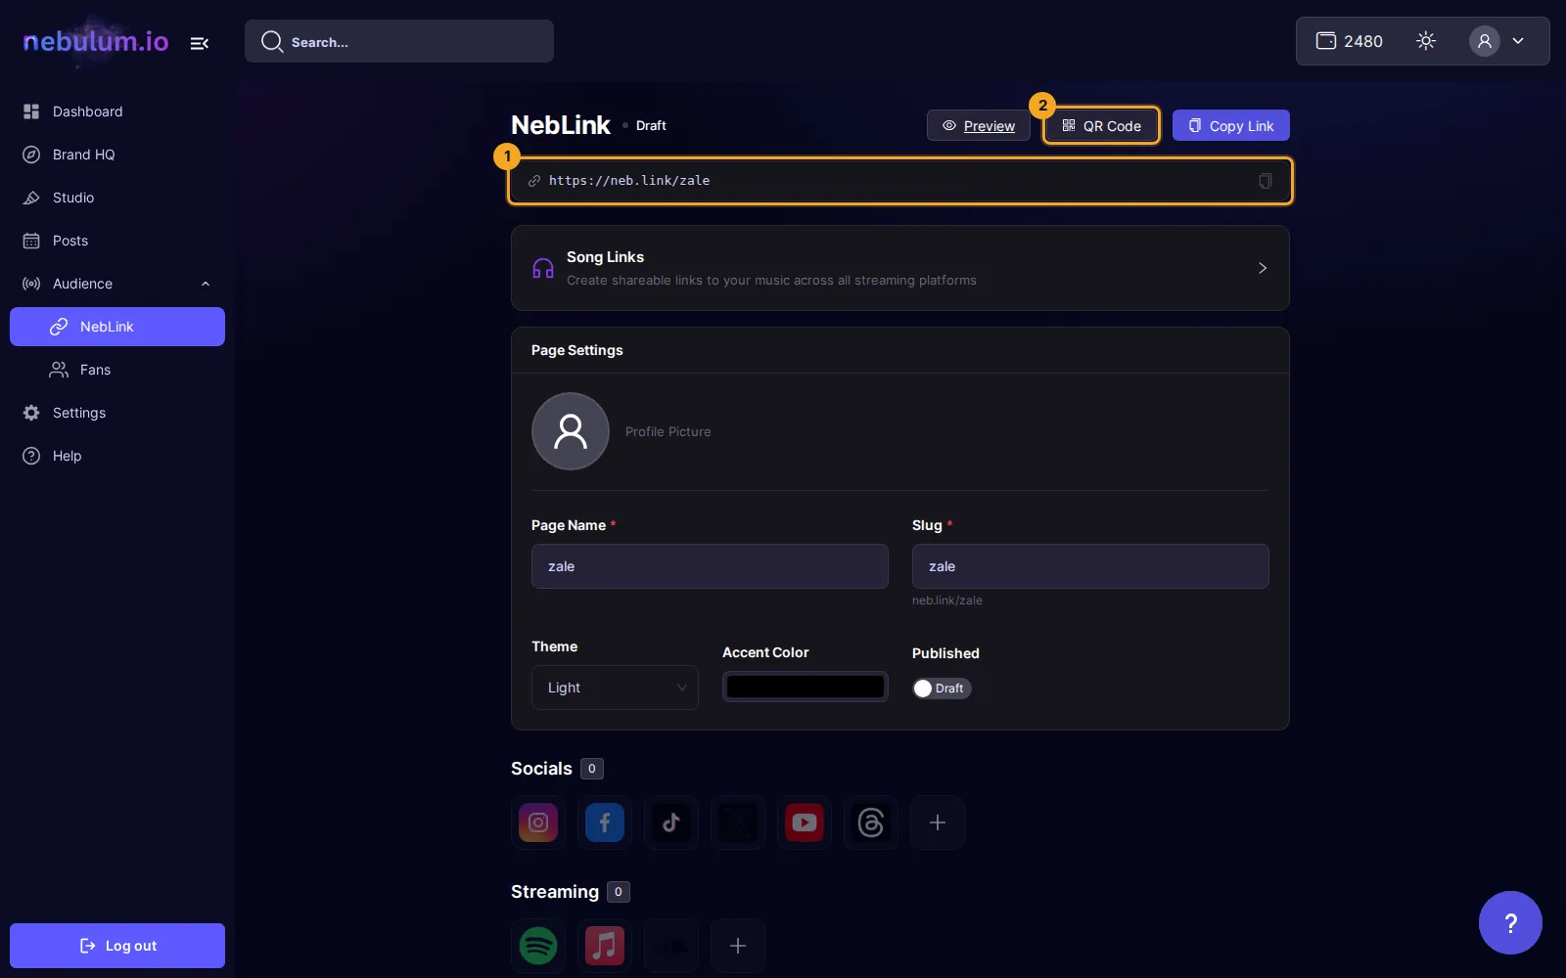Click the search magnifier icon
The image size is (1566, 978).
tap(272, 41)
